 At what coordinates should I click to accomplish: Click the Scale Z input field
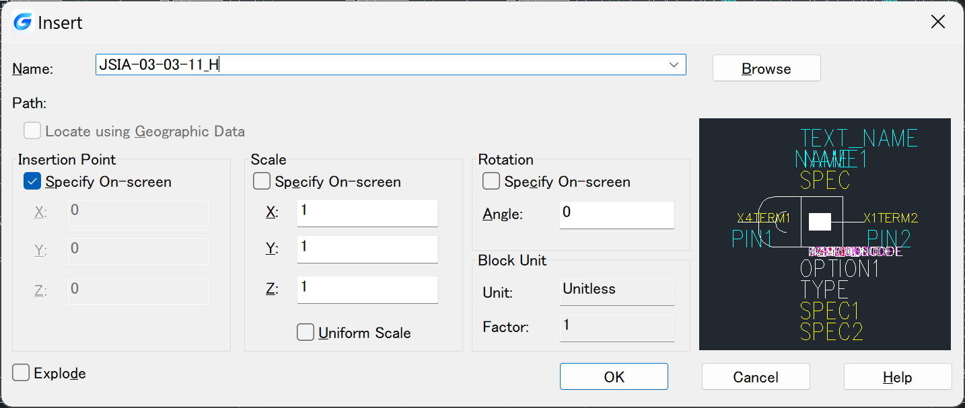[x=367, y=289]
